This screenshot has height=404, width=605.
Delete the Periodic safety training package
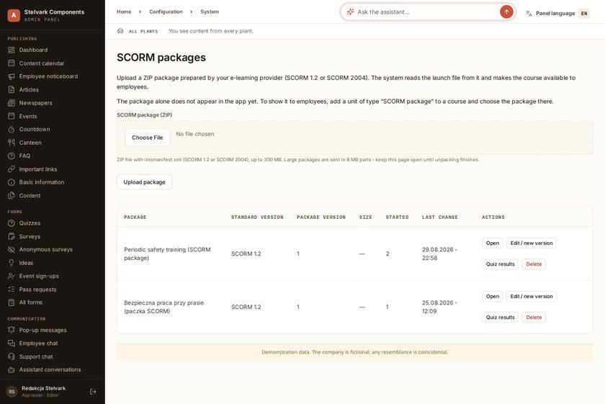pos(534,264)
